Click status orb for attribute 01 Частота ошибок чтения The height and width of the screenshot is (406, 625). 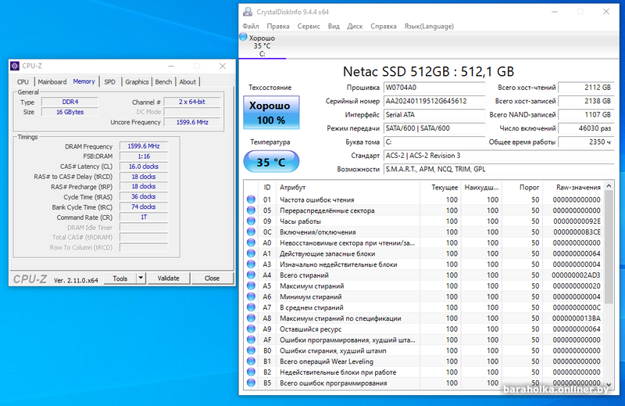coord(251,199)
